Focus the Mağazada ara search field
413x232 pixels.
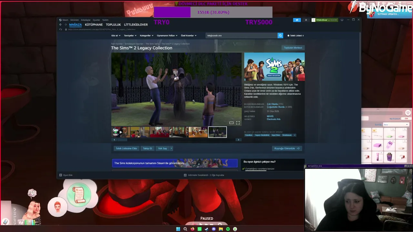[241, 35]
